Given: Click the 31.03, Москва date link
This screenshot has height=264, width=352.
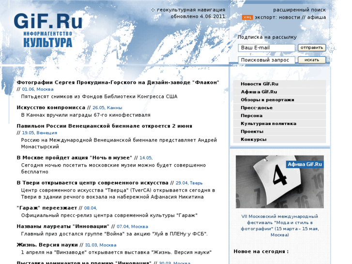Looking at the screenshot, I should (101, 245).
